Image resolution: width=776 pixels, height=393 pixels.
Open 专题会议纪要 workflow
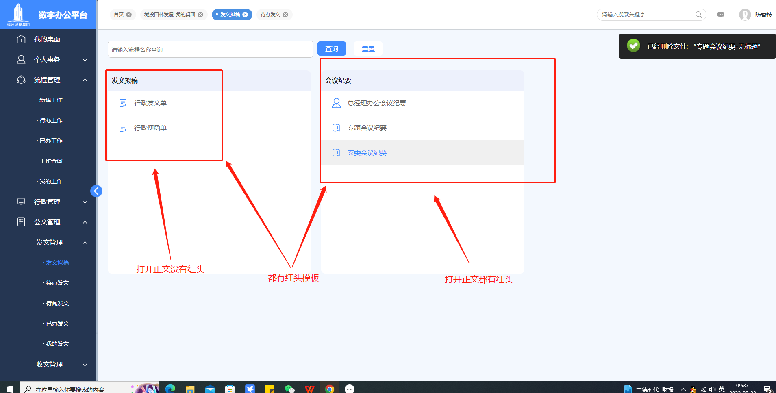coord(423,128)
